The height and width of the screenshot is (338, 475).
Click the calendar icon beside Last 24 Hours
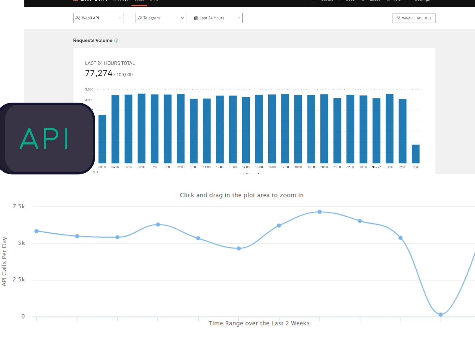coord(196,18)
